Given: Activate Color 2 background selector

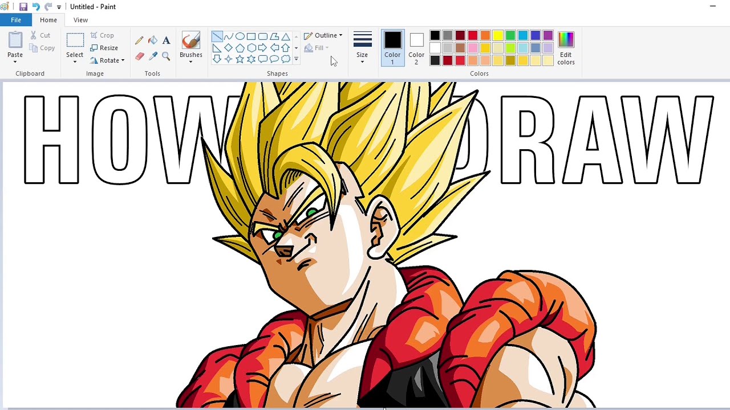Looking at the screenshot, I should click(416, 47).
